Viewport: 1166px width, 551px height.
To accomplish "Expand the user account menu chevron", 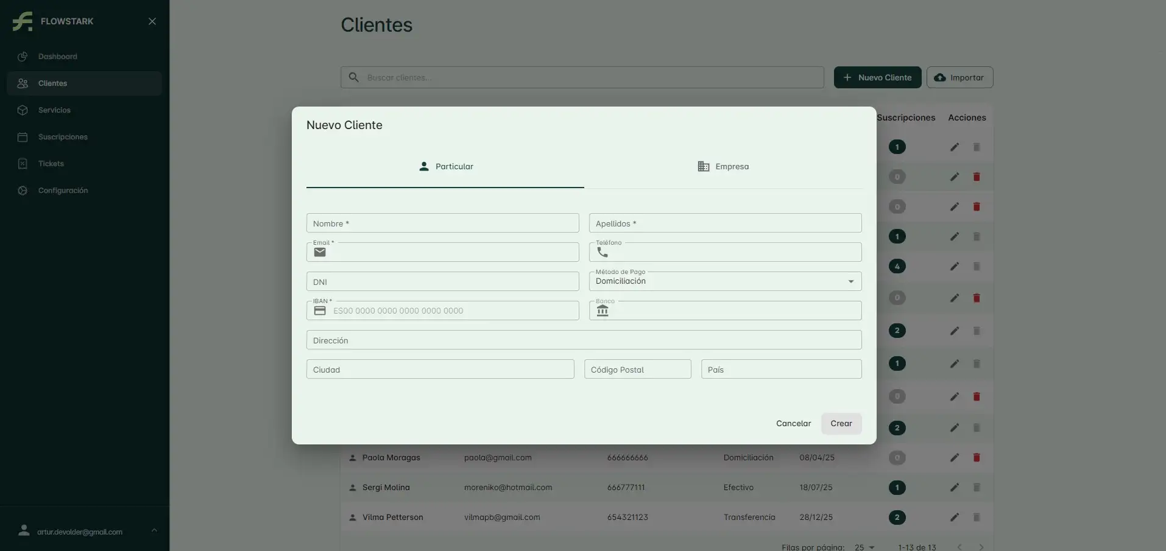I will tap(154, 530).
